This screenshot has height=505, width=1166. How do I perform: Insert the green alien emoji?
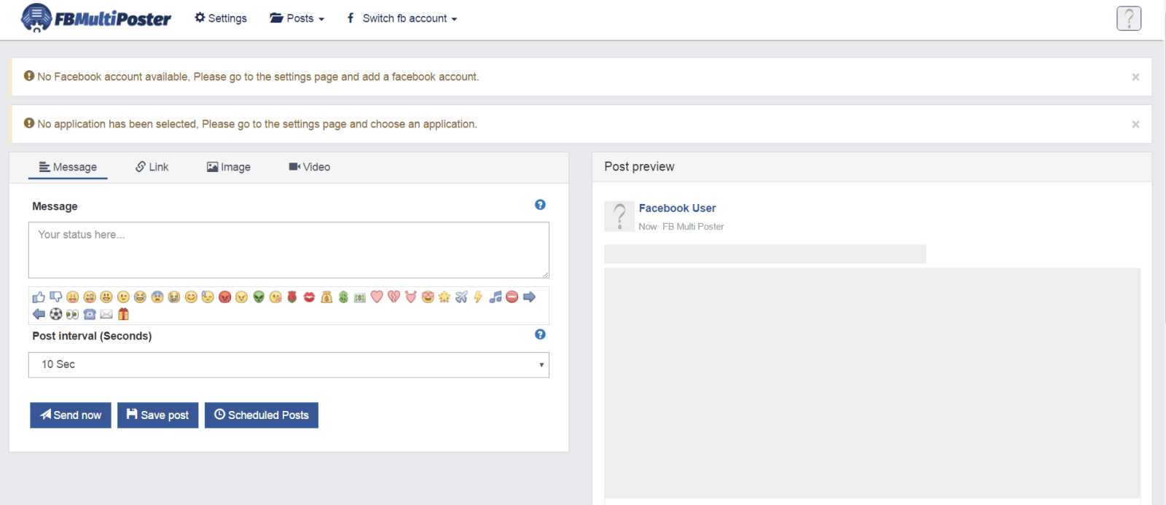pos(259,297)
